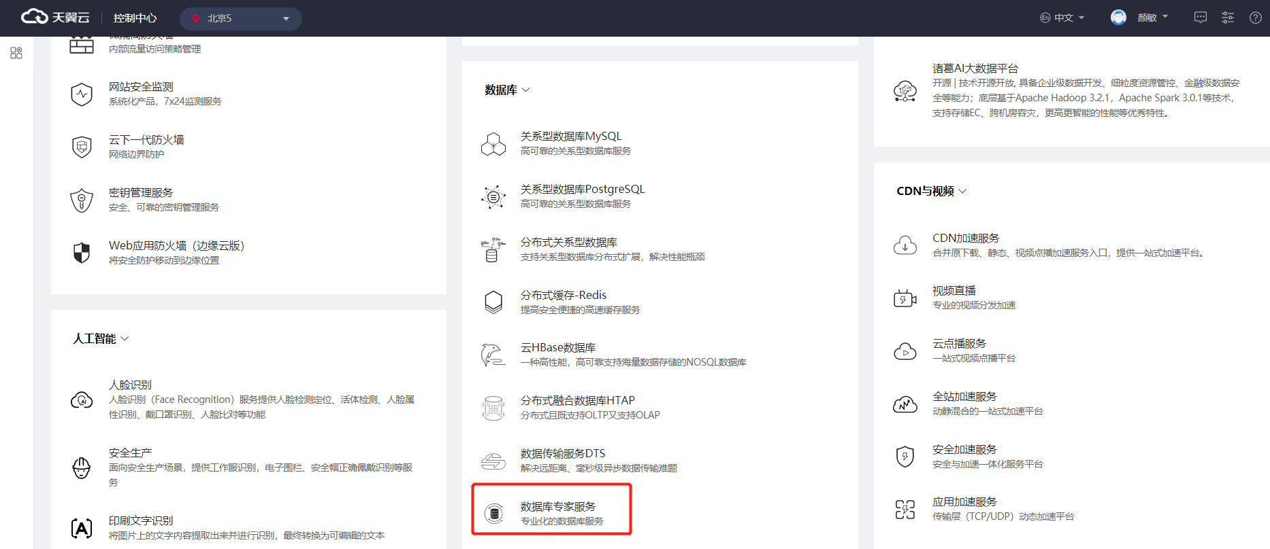
Task: Open CDN加速服务
Action: [x=966, y=238]
